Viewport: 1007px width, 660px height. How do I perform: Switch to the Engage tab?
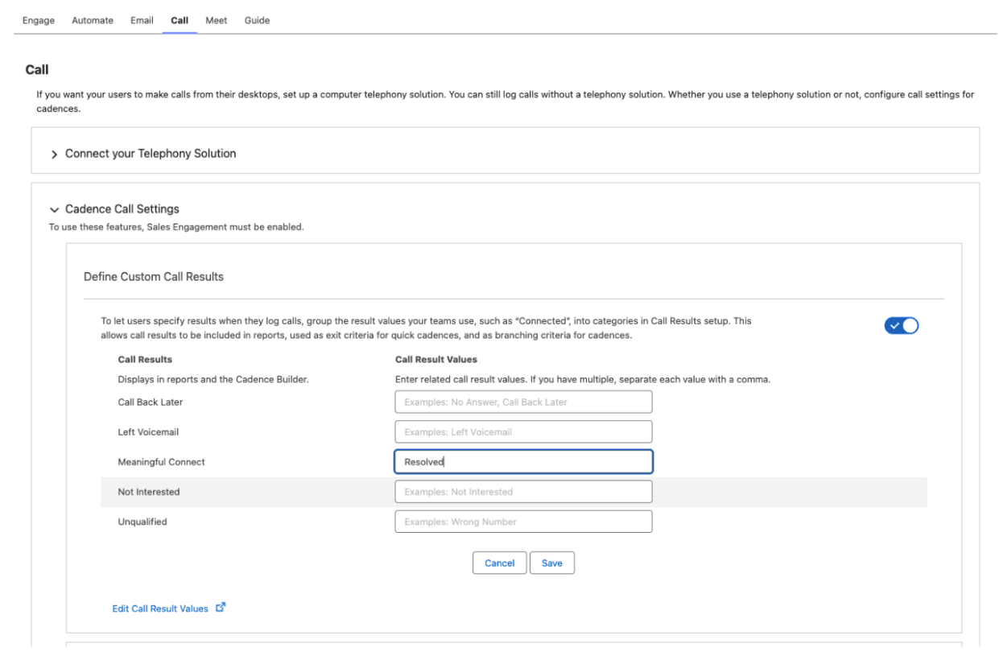39,20
